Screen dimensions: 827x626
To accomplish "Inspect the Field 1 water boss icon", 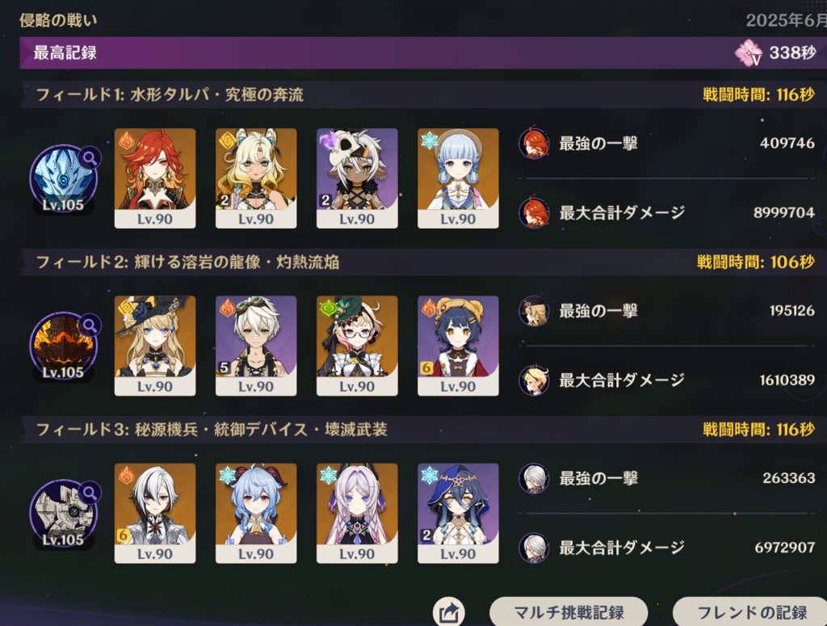I will tap(63, 178).
